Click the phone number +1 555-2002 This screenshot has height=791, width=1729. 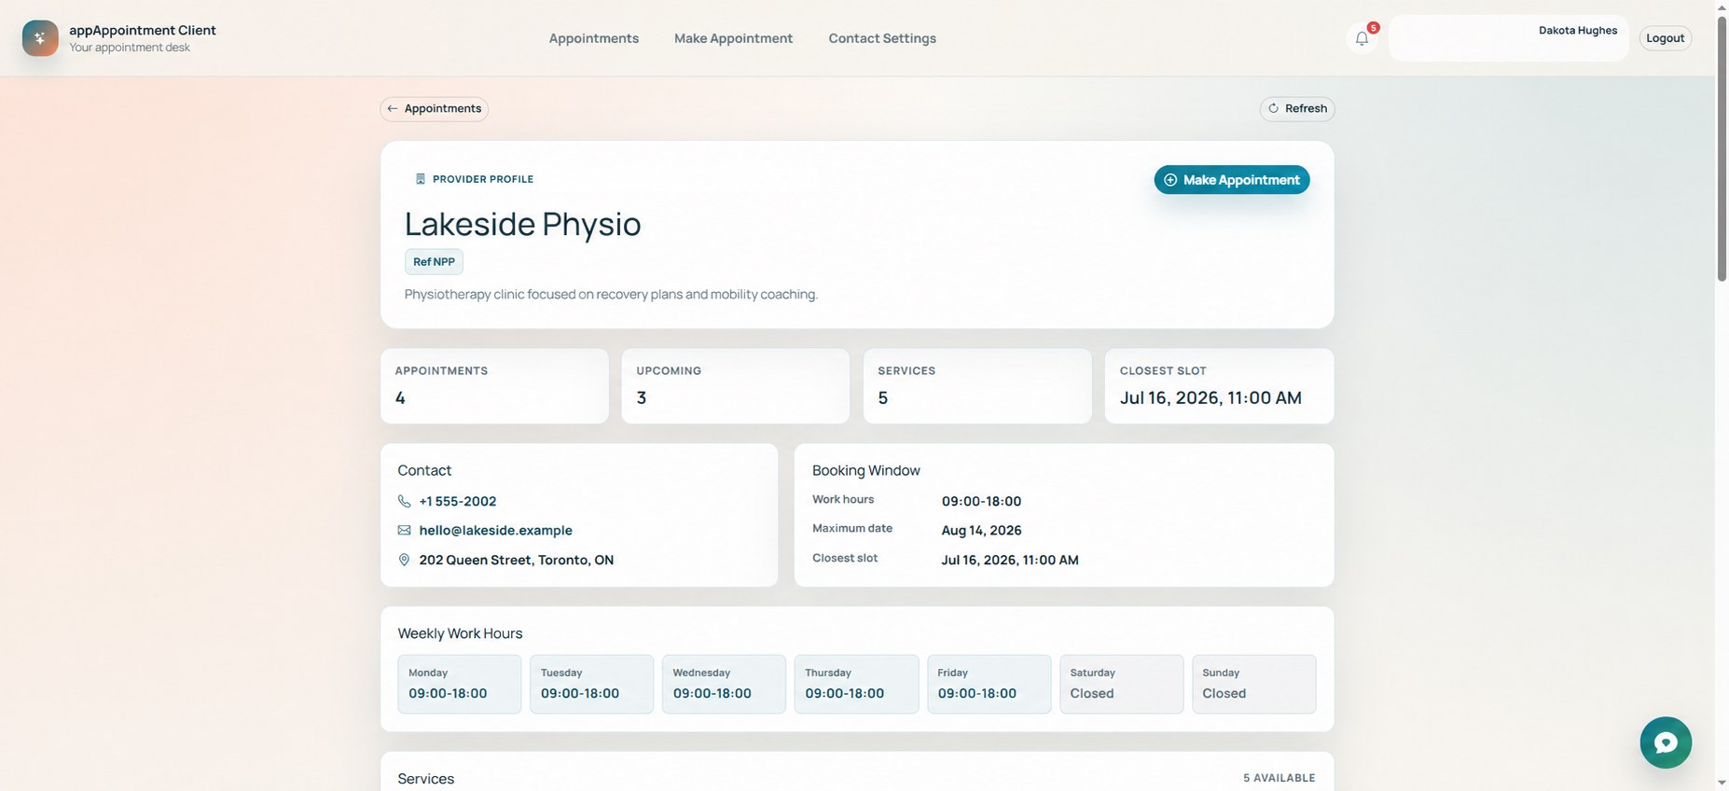click(x=458, y=501)
